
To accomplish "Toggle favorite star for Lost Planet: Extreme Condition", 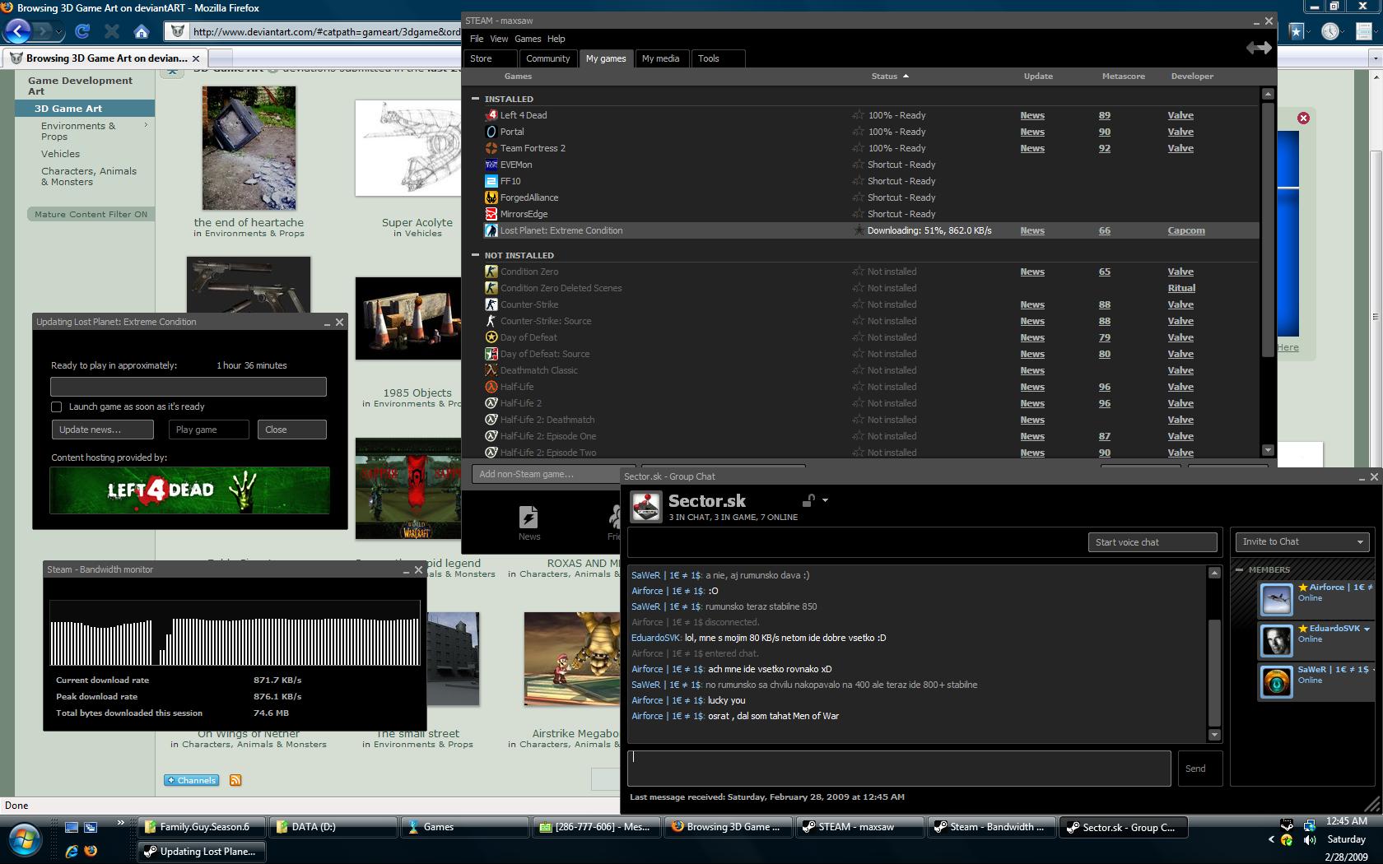I will click(x=858, y=230).
